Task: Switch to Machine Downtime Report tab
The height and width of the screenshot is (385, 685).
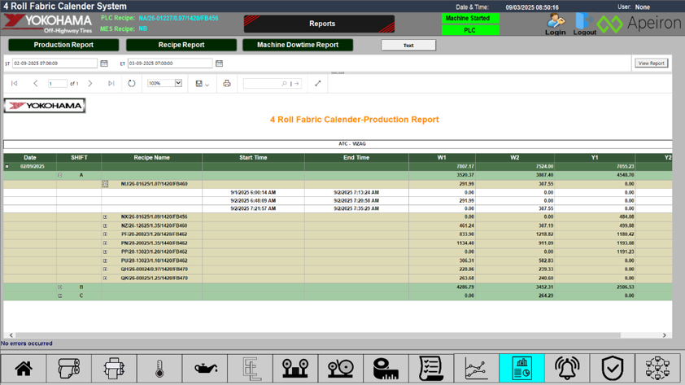Action: [298, 45]
